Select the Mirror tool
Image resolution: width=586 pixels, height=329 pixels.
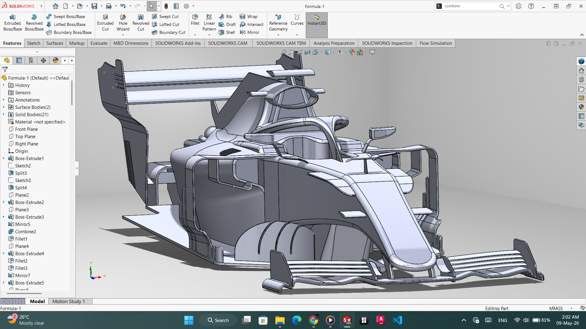tap(249, 32)
